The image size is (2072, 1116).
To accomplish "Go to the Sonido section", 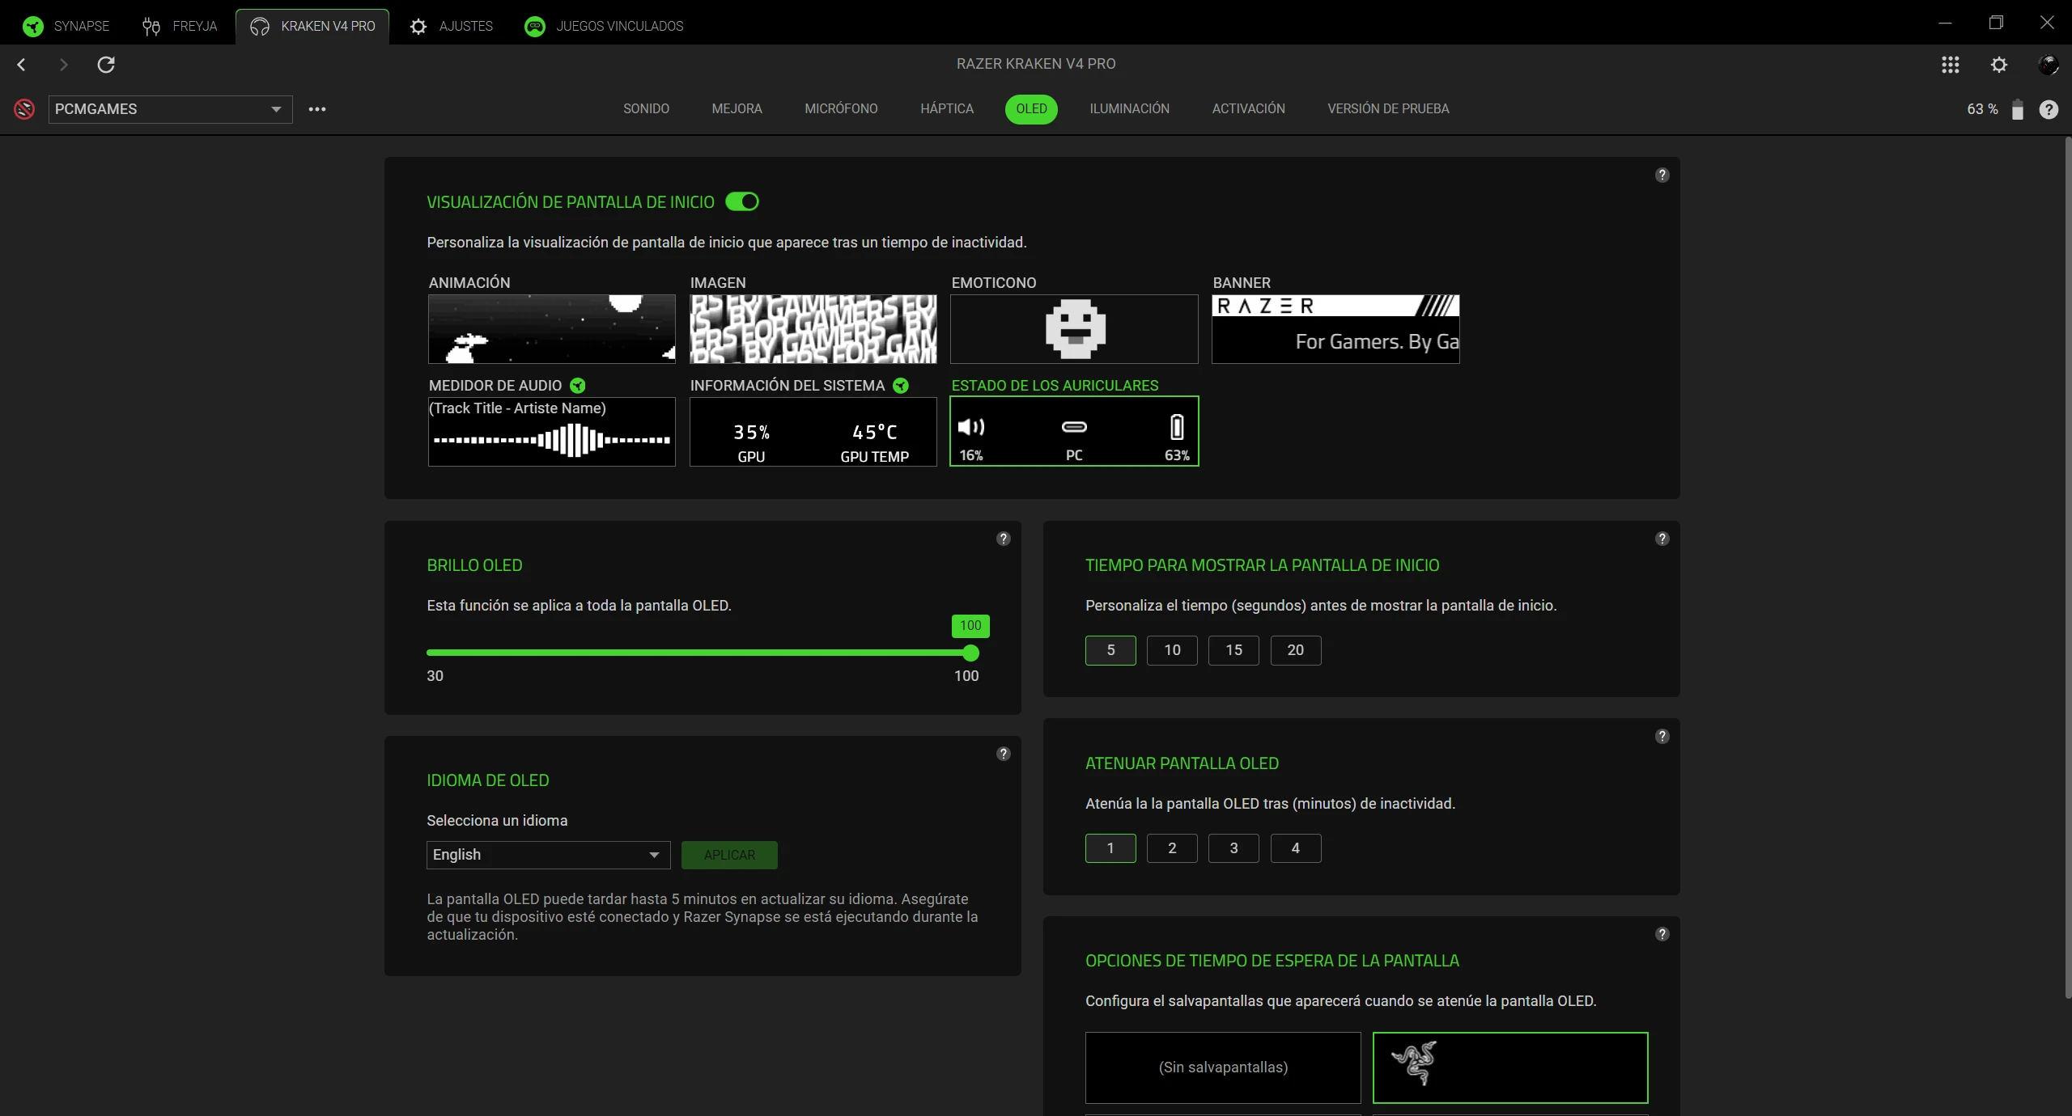I will pyautogui.click(x=646, y=108).
